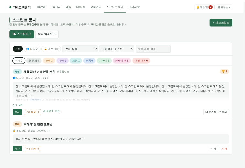Click 구매성공 +1 on the 체험 script
This screenshot has width=245, height=168.
click(x=32, y=112)
